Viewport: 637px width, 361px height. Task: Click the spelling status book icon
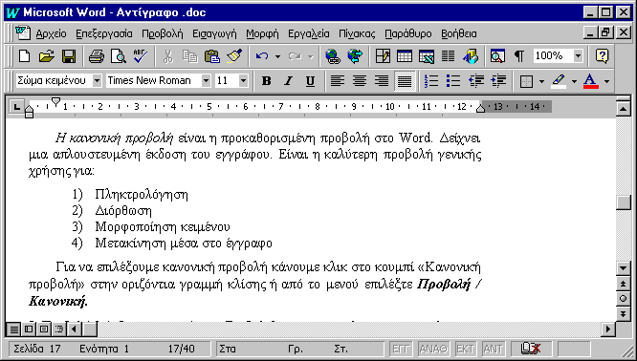pyautogui.click(x=531, y=349)
